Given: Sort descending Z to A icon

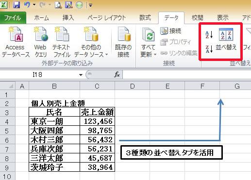Looking at the screenshot, I should click(209, 49).
